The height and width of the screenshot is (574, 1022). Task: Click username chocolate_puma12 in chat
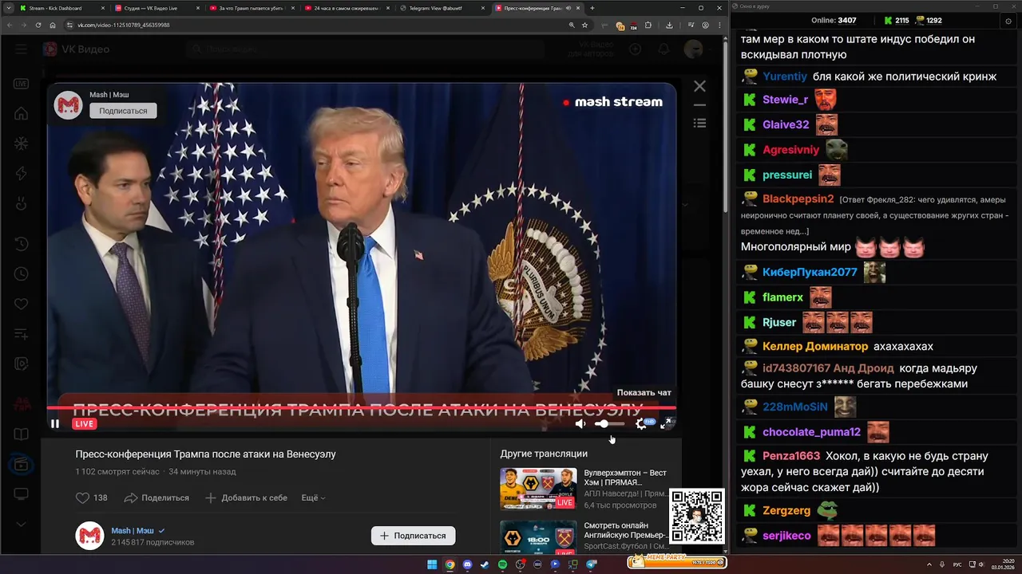811,432
